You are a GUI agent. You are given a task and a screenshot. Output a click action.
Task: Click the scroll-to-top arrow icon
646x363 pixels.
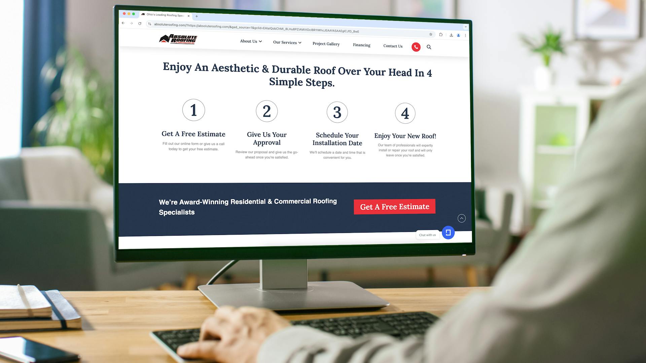click(461, 218)
